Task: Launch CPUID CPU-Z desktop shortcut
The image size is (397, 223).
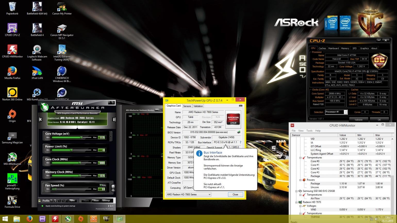Action: [x=12, y=30]
